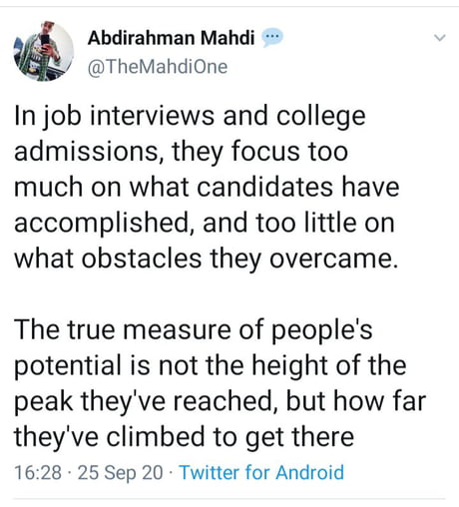Click the phrase "height of the"
The width and height of the screenshot is (459, 507).
(x=328, y=365)
